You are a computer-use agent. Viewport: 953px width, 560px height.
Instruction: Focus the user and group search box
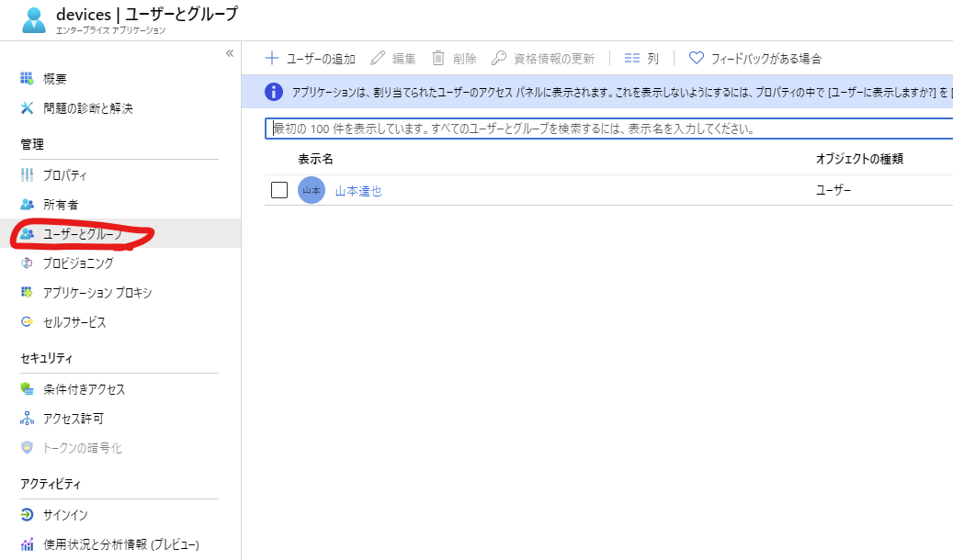(609, 129)
